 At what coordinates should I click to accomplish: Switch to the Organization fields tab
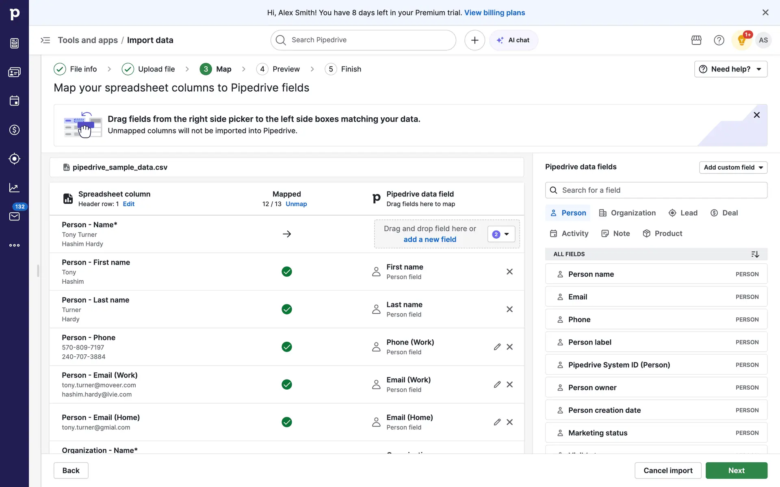pyautogui.click(x=627, y=213)
